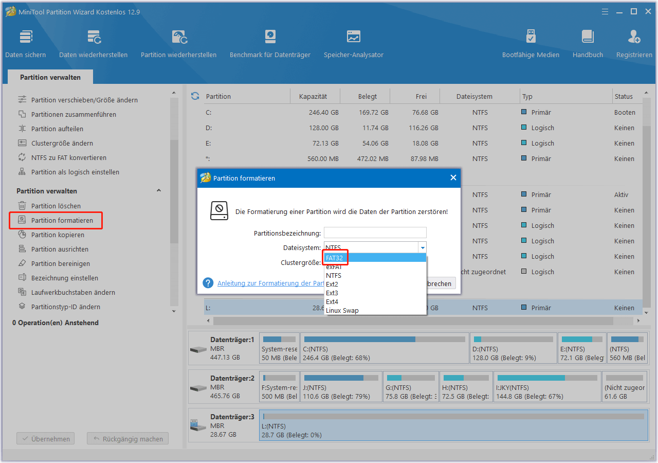The height and width of the screenshot is (463, 658).
Task: Choose Ext2 from file system list
Action: click(x=375, y=284)
